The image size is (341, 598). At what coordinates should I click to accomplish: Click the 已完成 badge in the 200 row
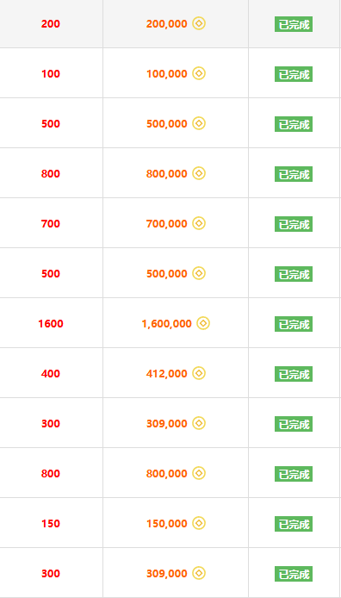click(294, 24)
